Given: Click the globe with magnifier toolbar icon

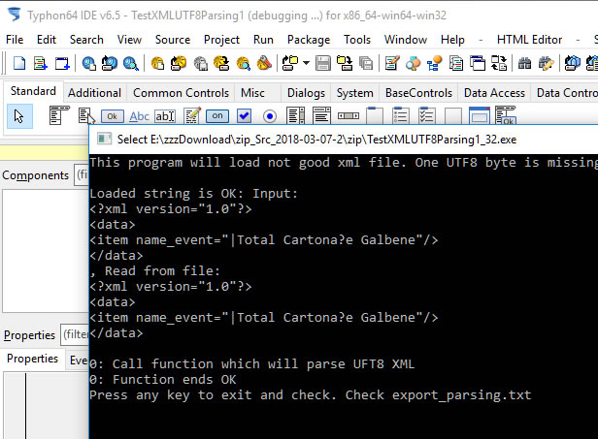Looking at the screenshot, I should tap(131, 63).
